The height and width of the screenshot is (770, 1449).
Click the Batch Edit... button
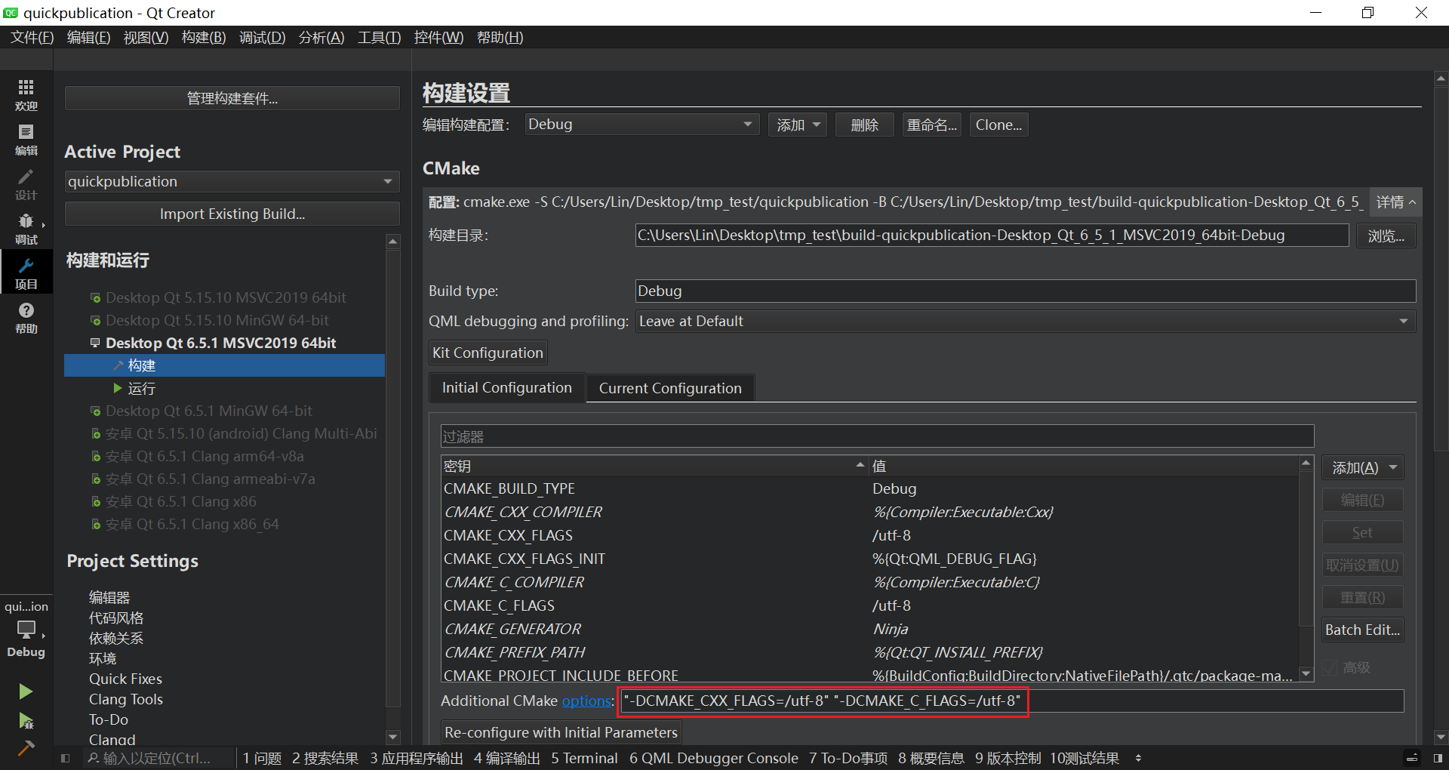click(1363, 630)
